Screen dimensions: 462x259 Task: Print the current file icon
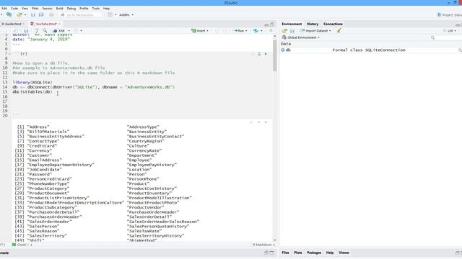point(51,14)
